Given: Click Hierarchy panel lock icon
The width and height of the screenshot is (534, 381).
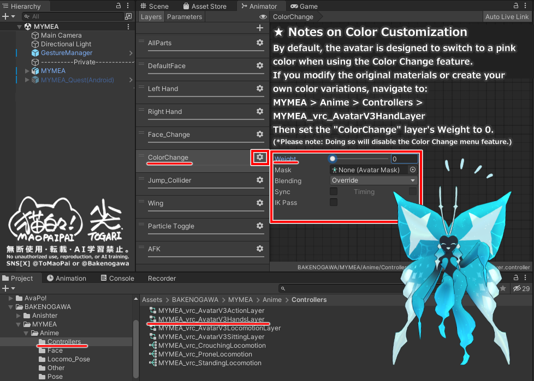Looking at the screenshot, I should click(x=118, y=5).
